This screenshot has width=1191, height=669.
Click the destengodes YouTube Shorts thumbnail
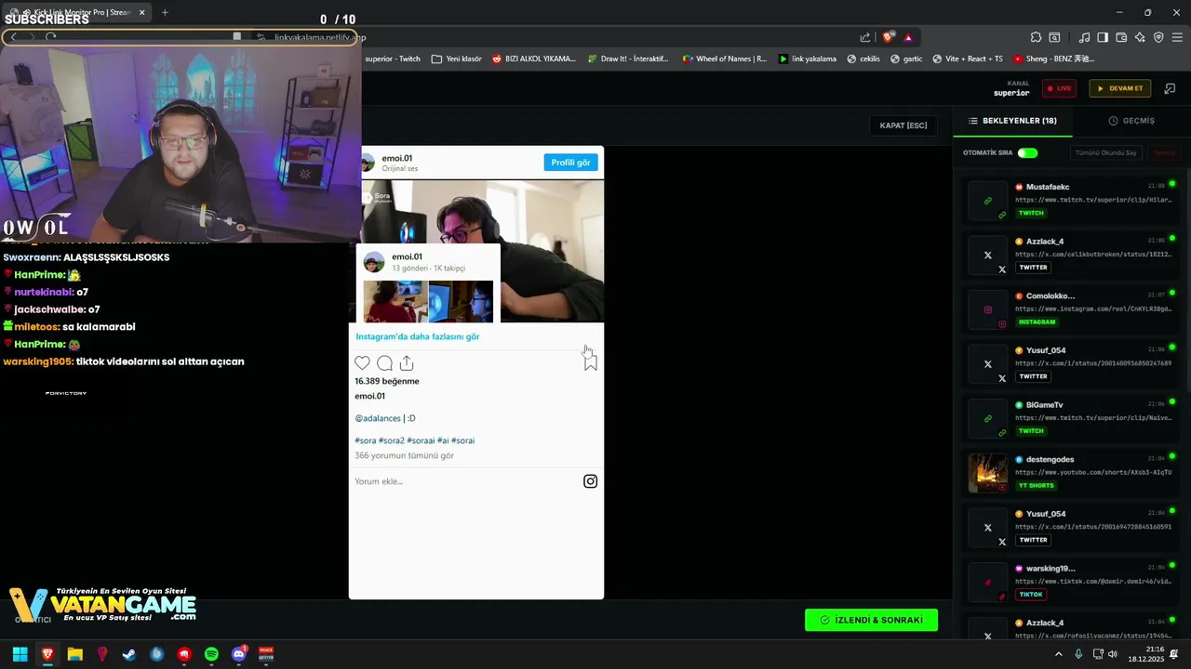pos(988,473)
